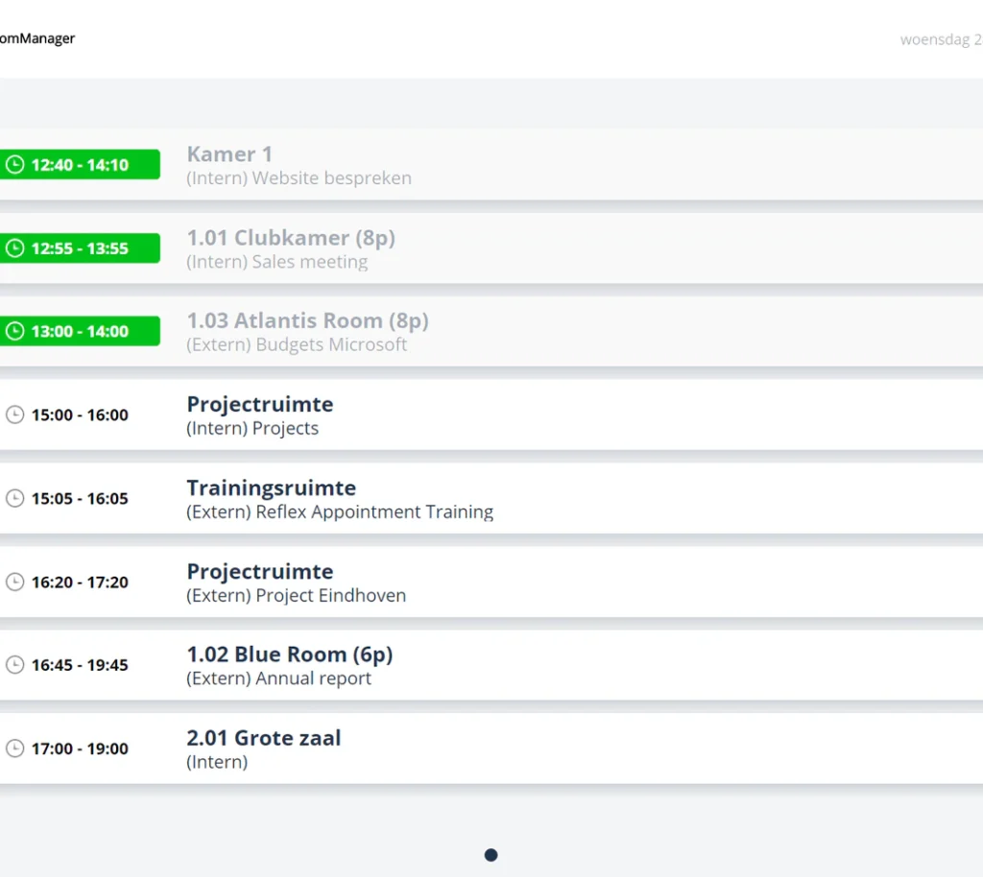983x877 pixels.
Task: Click clock icon beside 16:45 - 19:45
Action: 15,665
